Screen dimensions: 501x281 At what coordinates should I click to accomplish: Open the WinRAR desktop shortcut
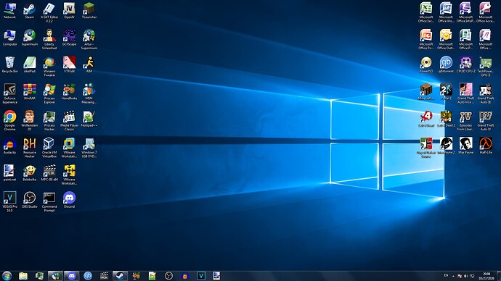[29, 92]
